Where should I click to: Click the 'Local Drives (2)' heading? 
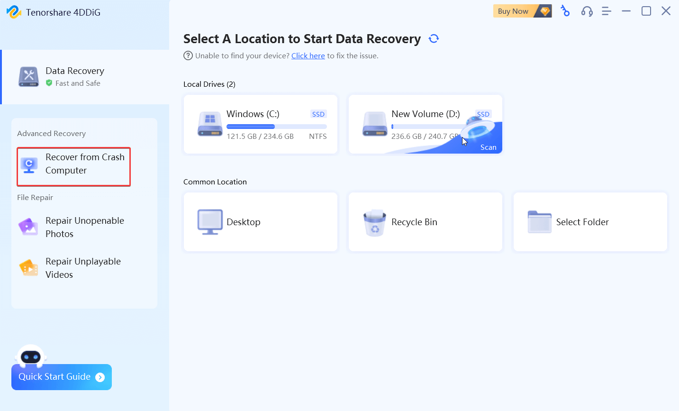point(209,84)
